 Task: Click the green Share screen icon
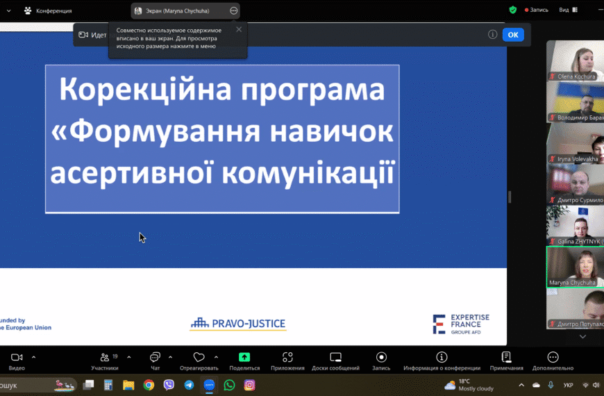coord(244,357)
